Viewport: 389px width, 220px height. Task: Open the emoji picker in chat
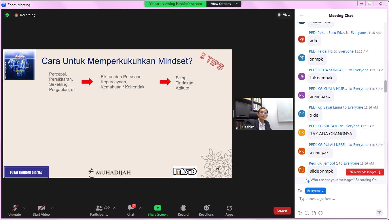click(320, 213)
